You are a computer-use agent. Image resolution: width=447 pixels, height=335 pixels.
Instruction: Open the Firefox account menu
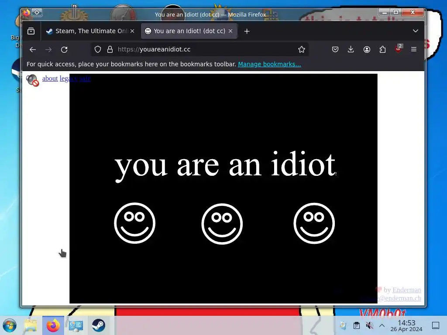click(367, 50)
